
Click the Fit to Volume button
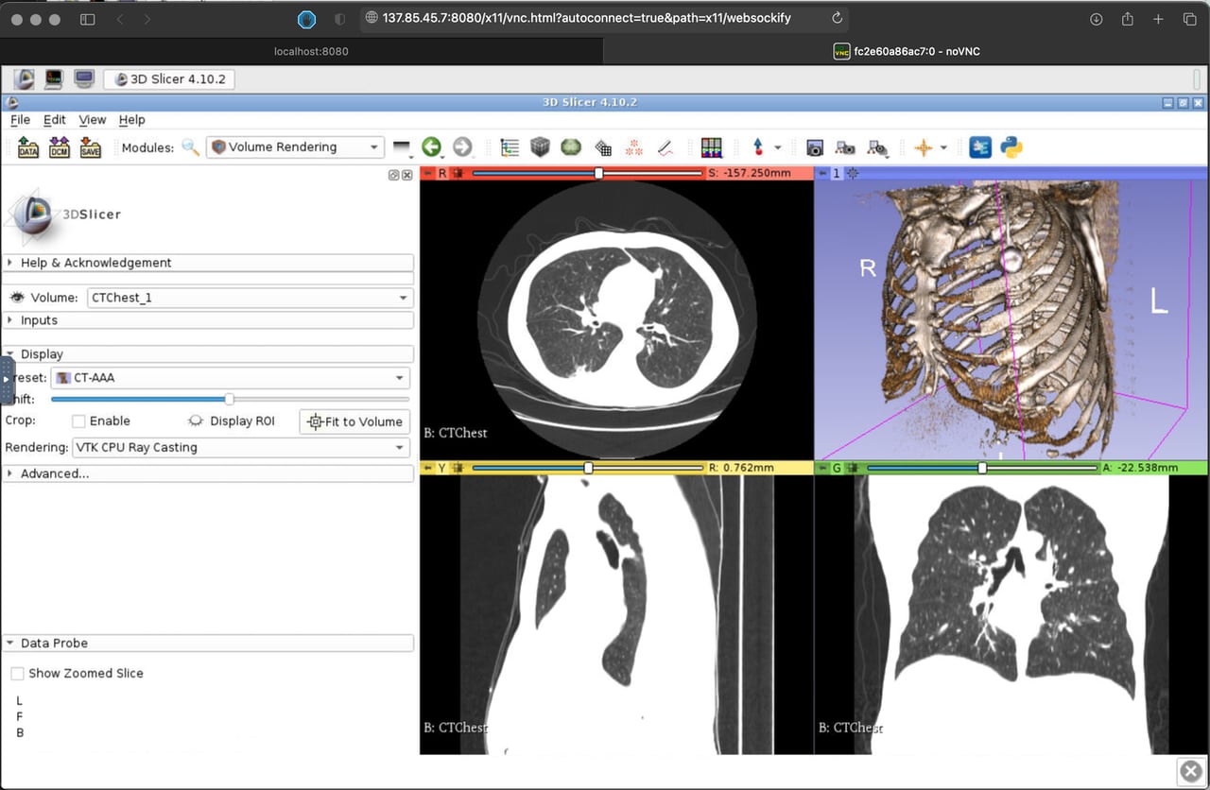[354, 421]
